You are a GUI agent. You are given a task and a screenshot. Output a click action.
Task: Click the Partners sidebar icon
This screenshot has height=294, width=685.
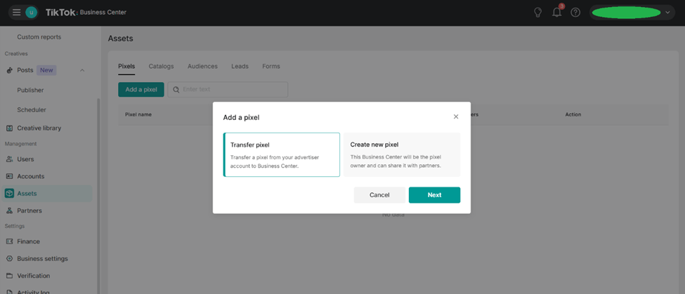pos(10,211)
